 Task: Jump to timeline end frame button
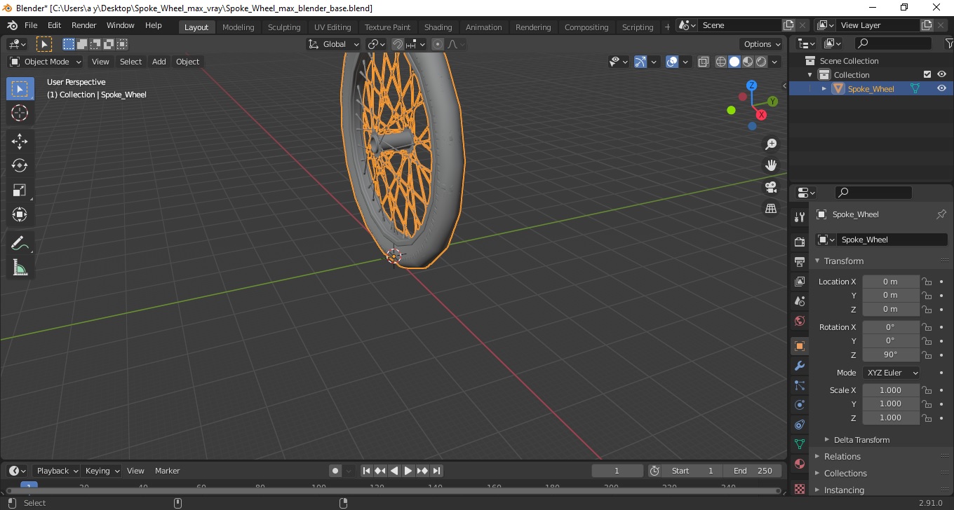pyautogui.click(x=436, y=471)
